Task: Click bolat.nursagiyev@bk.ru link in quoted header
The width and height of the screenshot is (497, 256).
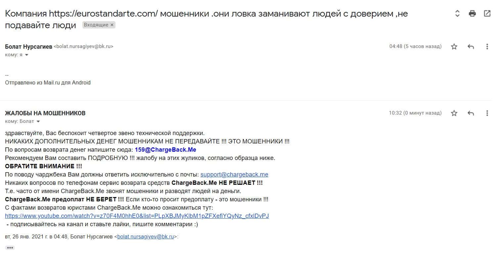Action: click(146, 237)
